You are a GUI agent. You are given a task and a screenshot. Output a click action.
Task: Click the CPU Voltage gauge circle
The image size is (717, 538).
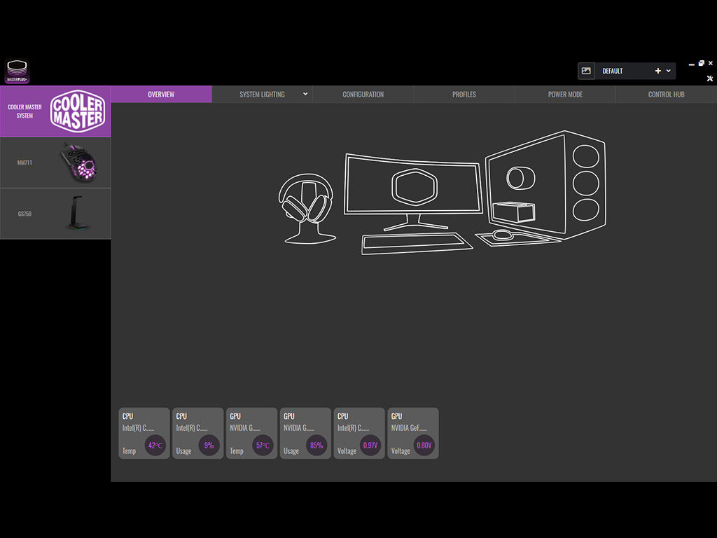coord(370,445)
